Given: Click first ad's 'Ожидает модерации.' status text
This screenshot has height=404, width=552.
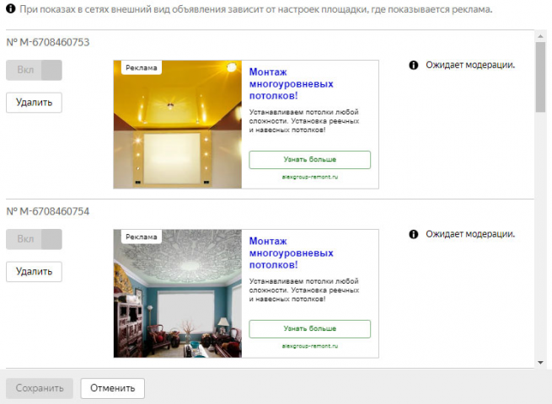Looking at the screenshot, I should click(470, 65).
